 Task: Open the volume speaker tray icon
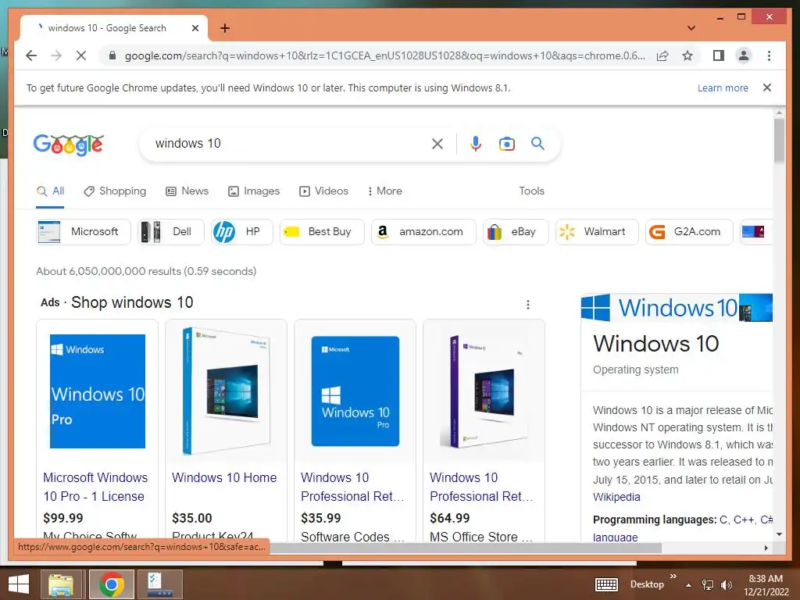click(726, 585)
